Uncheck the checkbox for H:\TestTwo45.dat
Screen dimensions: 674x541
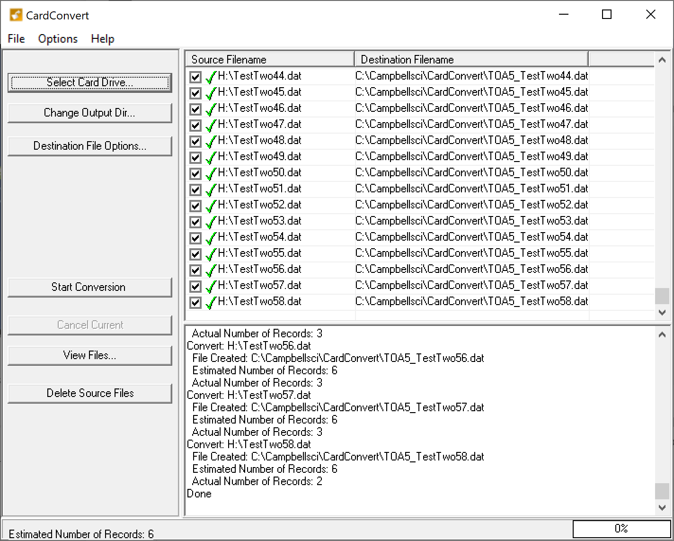[195, 93]
